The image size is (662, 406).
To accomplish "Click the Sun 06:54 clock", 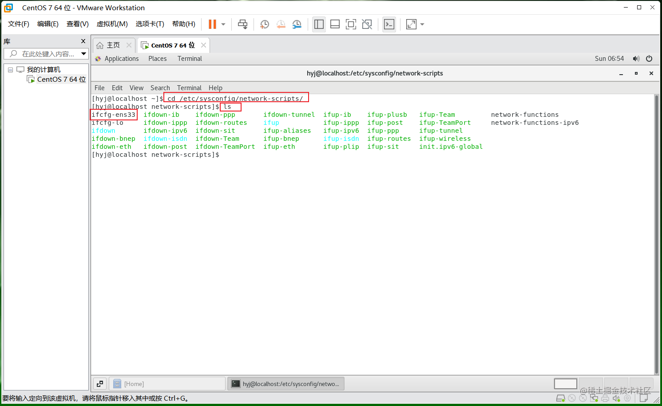I will [609, 59].
